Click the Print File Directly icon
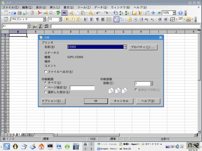 (45, 13)
